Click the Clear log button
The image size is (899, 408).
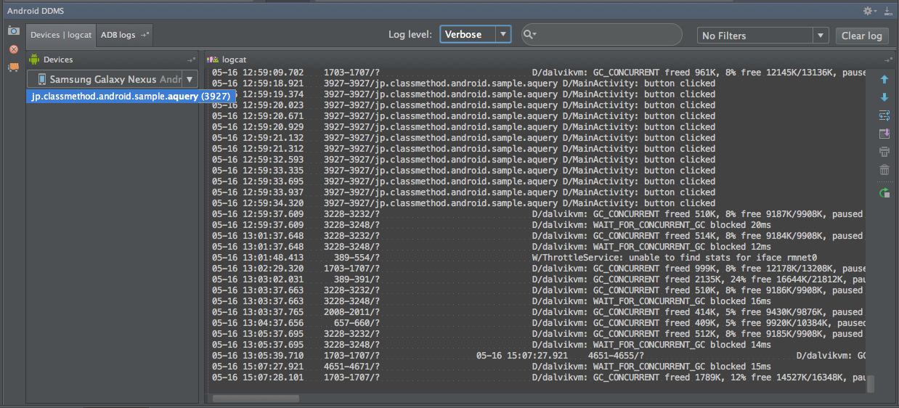click(x=862, y=36)
